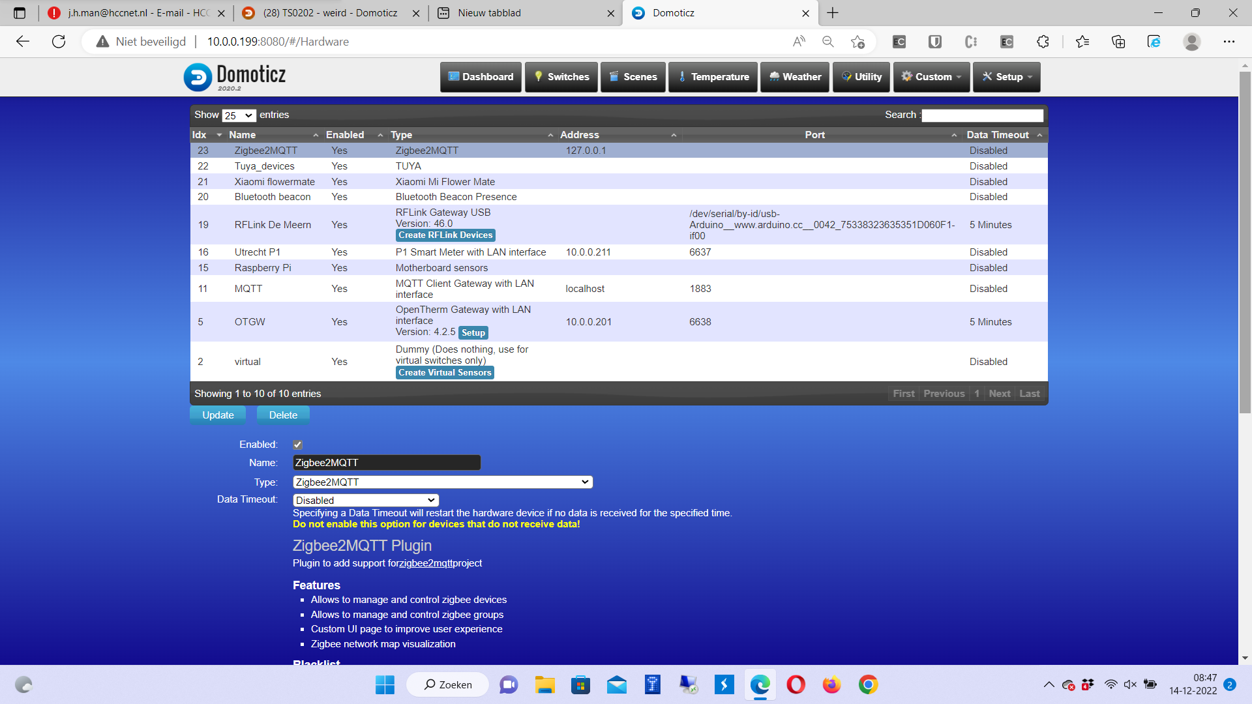Open Mail app from taskbar

pyautogui.click(x=616, y=684)
